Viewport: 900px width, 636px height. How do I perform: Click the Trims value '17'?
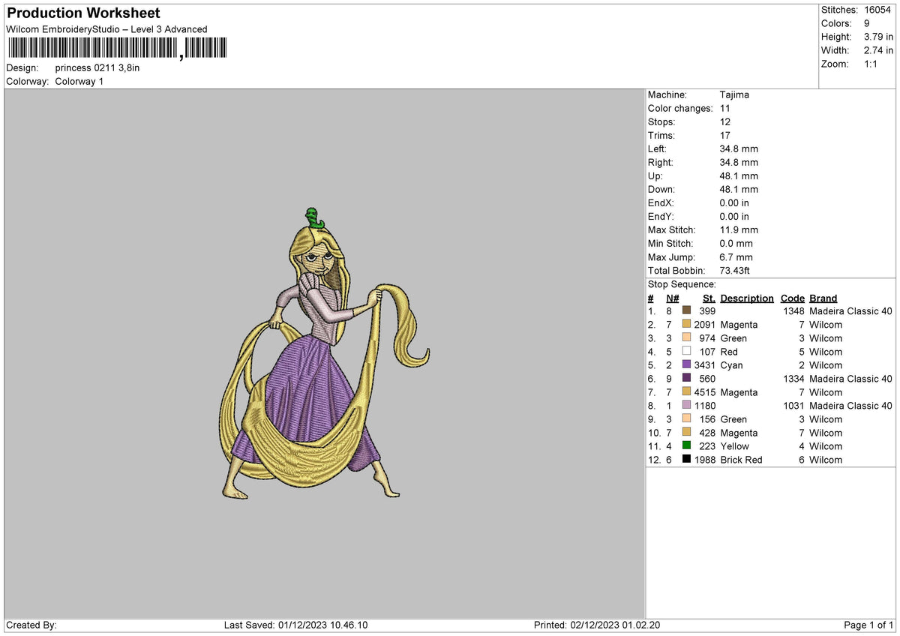[x=724, y=135]
